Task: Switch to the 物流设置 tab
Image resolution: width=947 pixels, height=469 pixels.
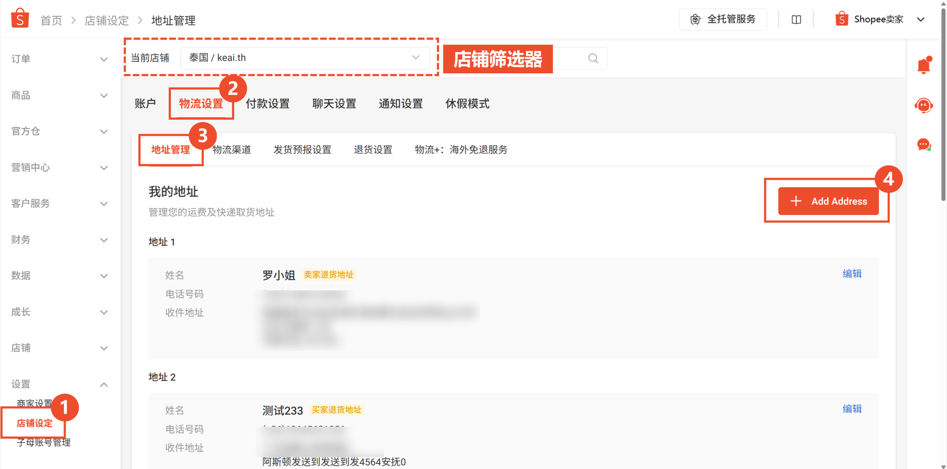Action: pos(201,104)
